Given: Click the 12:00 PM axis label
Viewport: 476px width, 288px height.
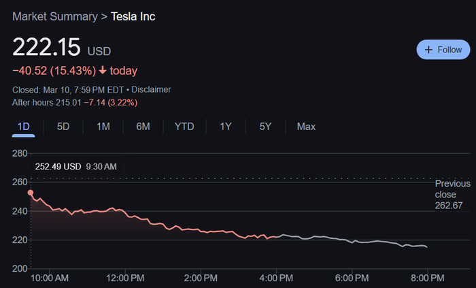Looking at the screenshot, I should coord(126,278).
